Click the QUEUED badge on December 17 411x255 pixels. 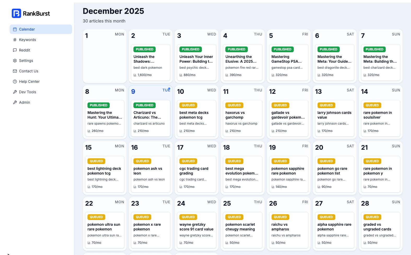click(188, 161)
